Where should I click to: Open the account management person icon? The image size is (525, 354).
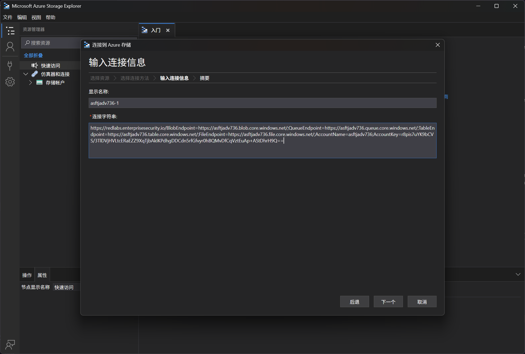[10, 47]
